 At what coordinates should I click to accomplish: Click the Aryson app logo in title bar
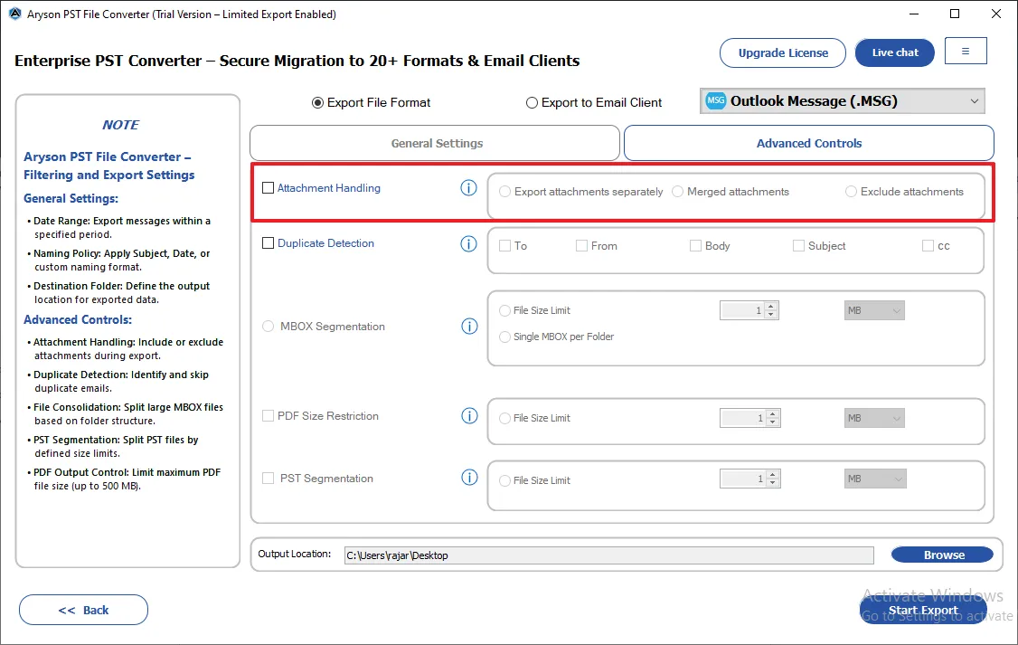(15, 14)
